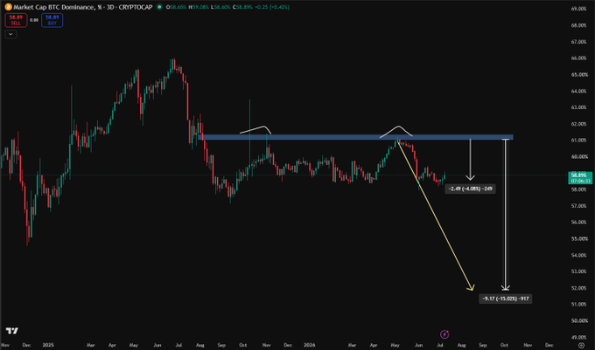595x350 pixels.
Task: Click the green market status dot
Action: [x=159, y=7]
